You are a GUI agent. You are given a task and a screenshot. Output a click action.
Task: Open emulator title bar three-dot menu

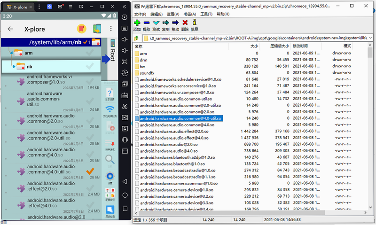(39, 7)
